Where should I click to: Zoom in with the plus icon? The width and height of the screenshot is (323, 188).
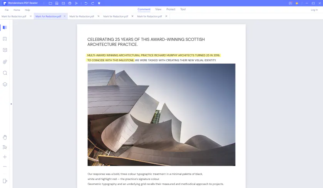tap(5, 157)
